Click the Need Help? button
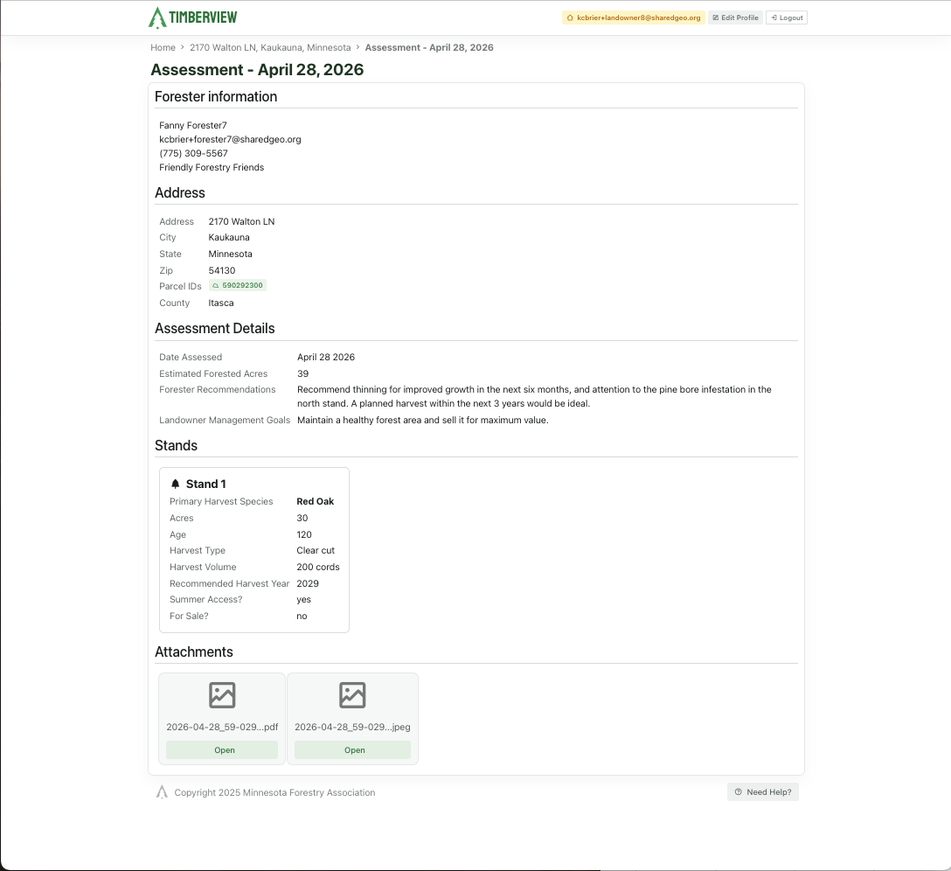 (763, 791)
